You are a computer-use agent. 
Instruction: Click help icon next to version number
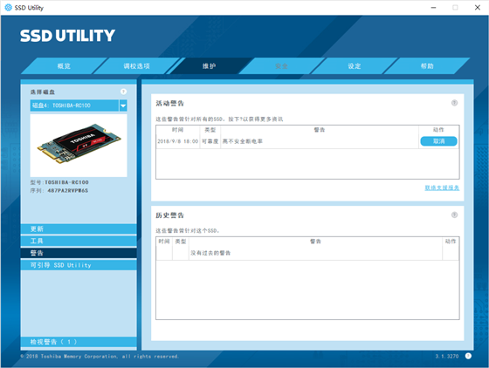[468, 356]
